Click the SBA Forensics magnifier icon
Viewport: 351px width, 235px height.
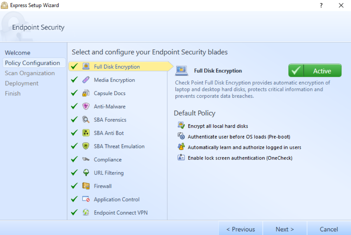(x=86, y=120)
